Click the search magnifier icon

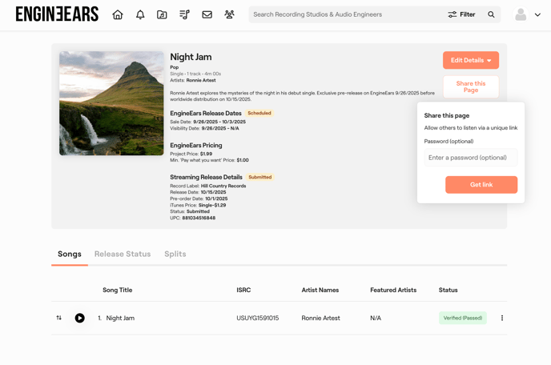[491, 14]
